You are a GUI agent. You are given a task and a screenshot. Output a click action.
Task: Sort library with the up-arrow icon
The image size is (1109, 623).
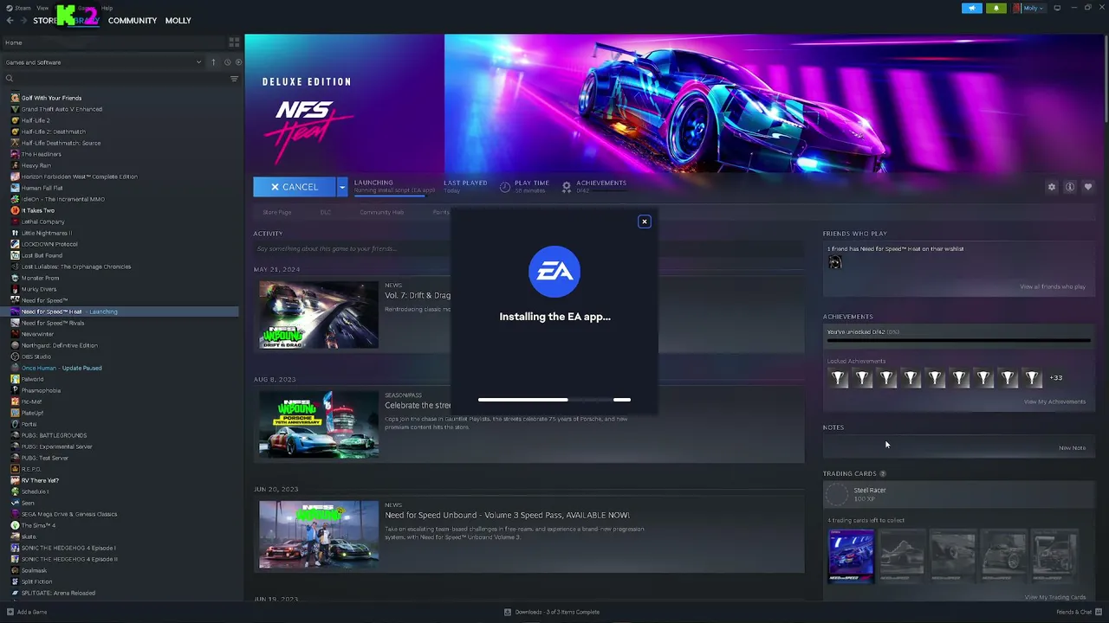click(x=213, y=62)
